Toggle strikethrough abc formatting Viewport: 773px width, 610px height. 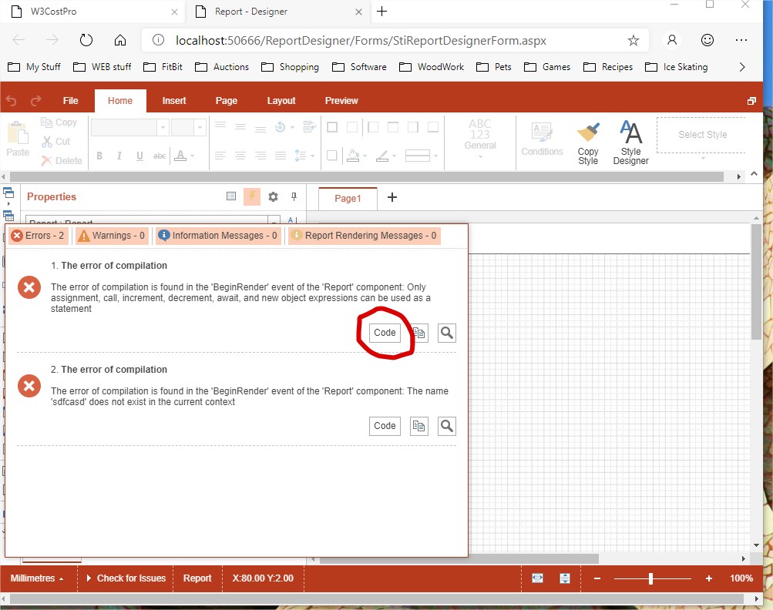pyautogui.click(x=160, y=156)
